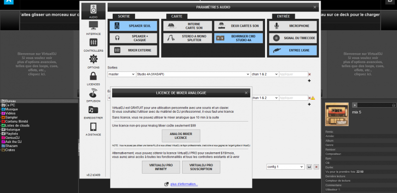Open the Options gear icon
The height and width of the screenshot is (193, 397).
pos(93,59)
